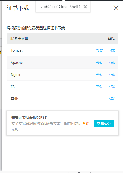
Task: Open 帮助 for IIS certificate
Action: 100,87
